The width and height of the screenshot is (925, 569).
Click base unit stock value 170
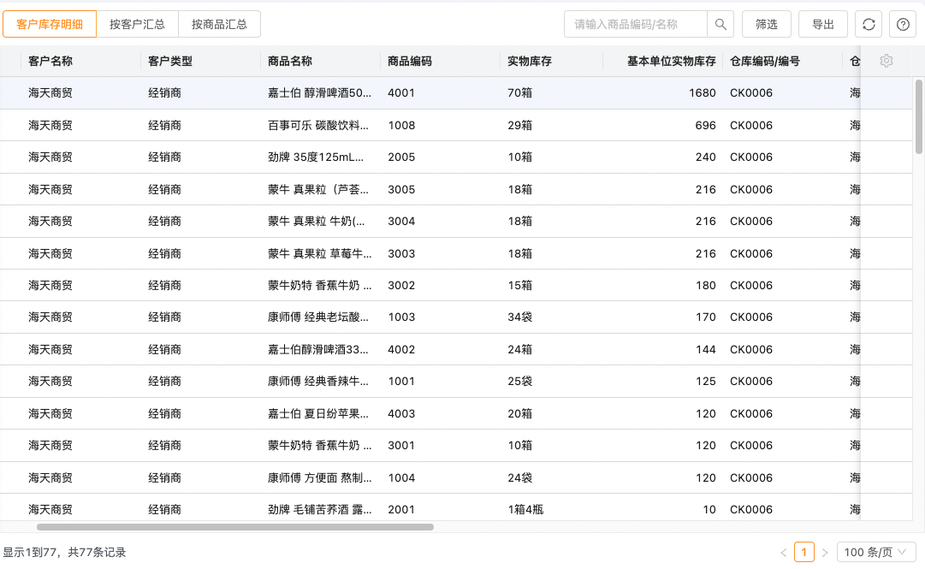pos(706,317)
